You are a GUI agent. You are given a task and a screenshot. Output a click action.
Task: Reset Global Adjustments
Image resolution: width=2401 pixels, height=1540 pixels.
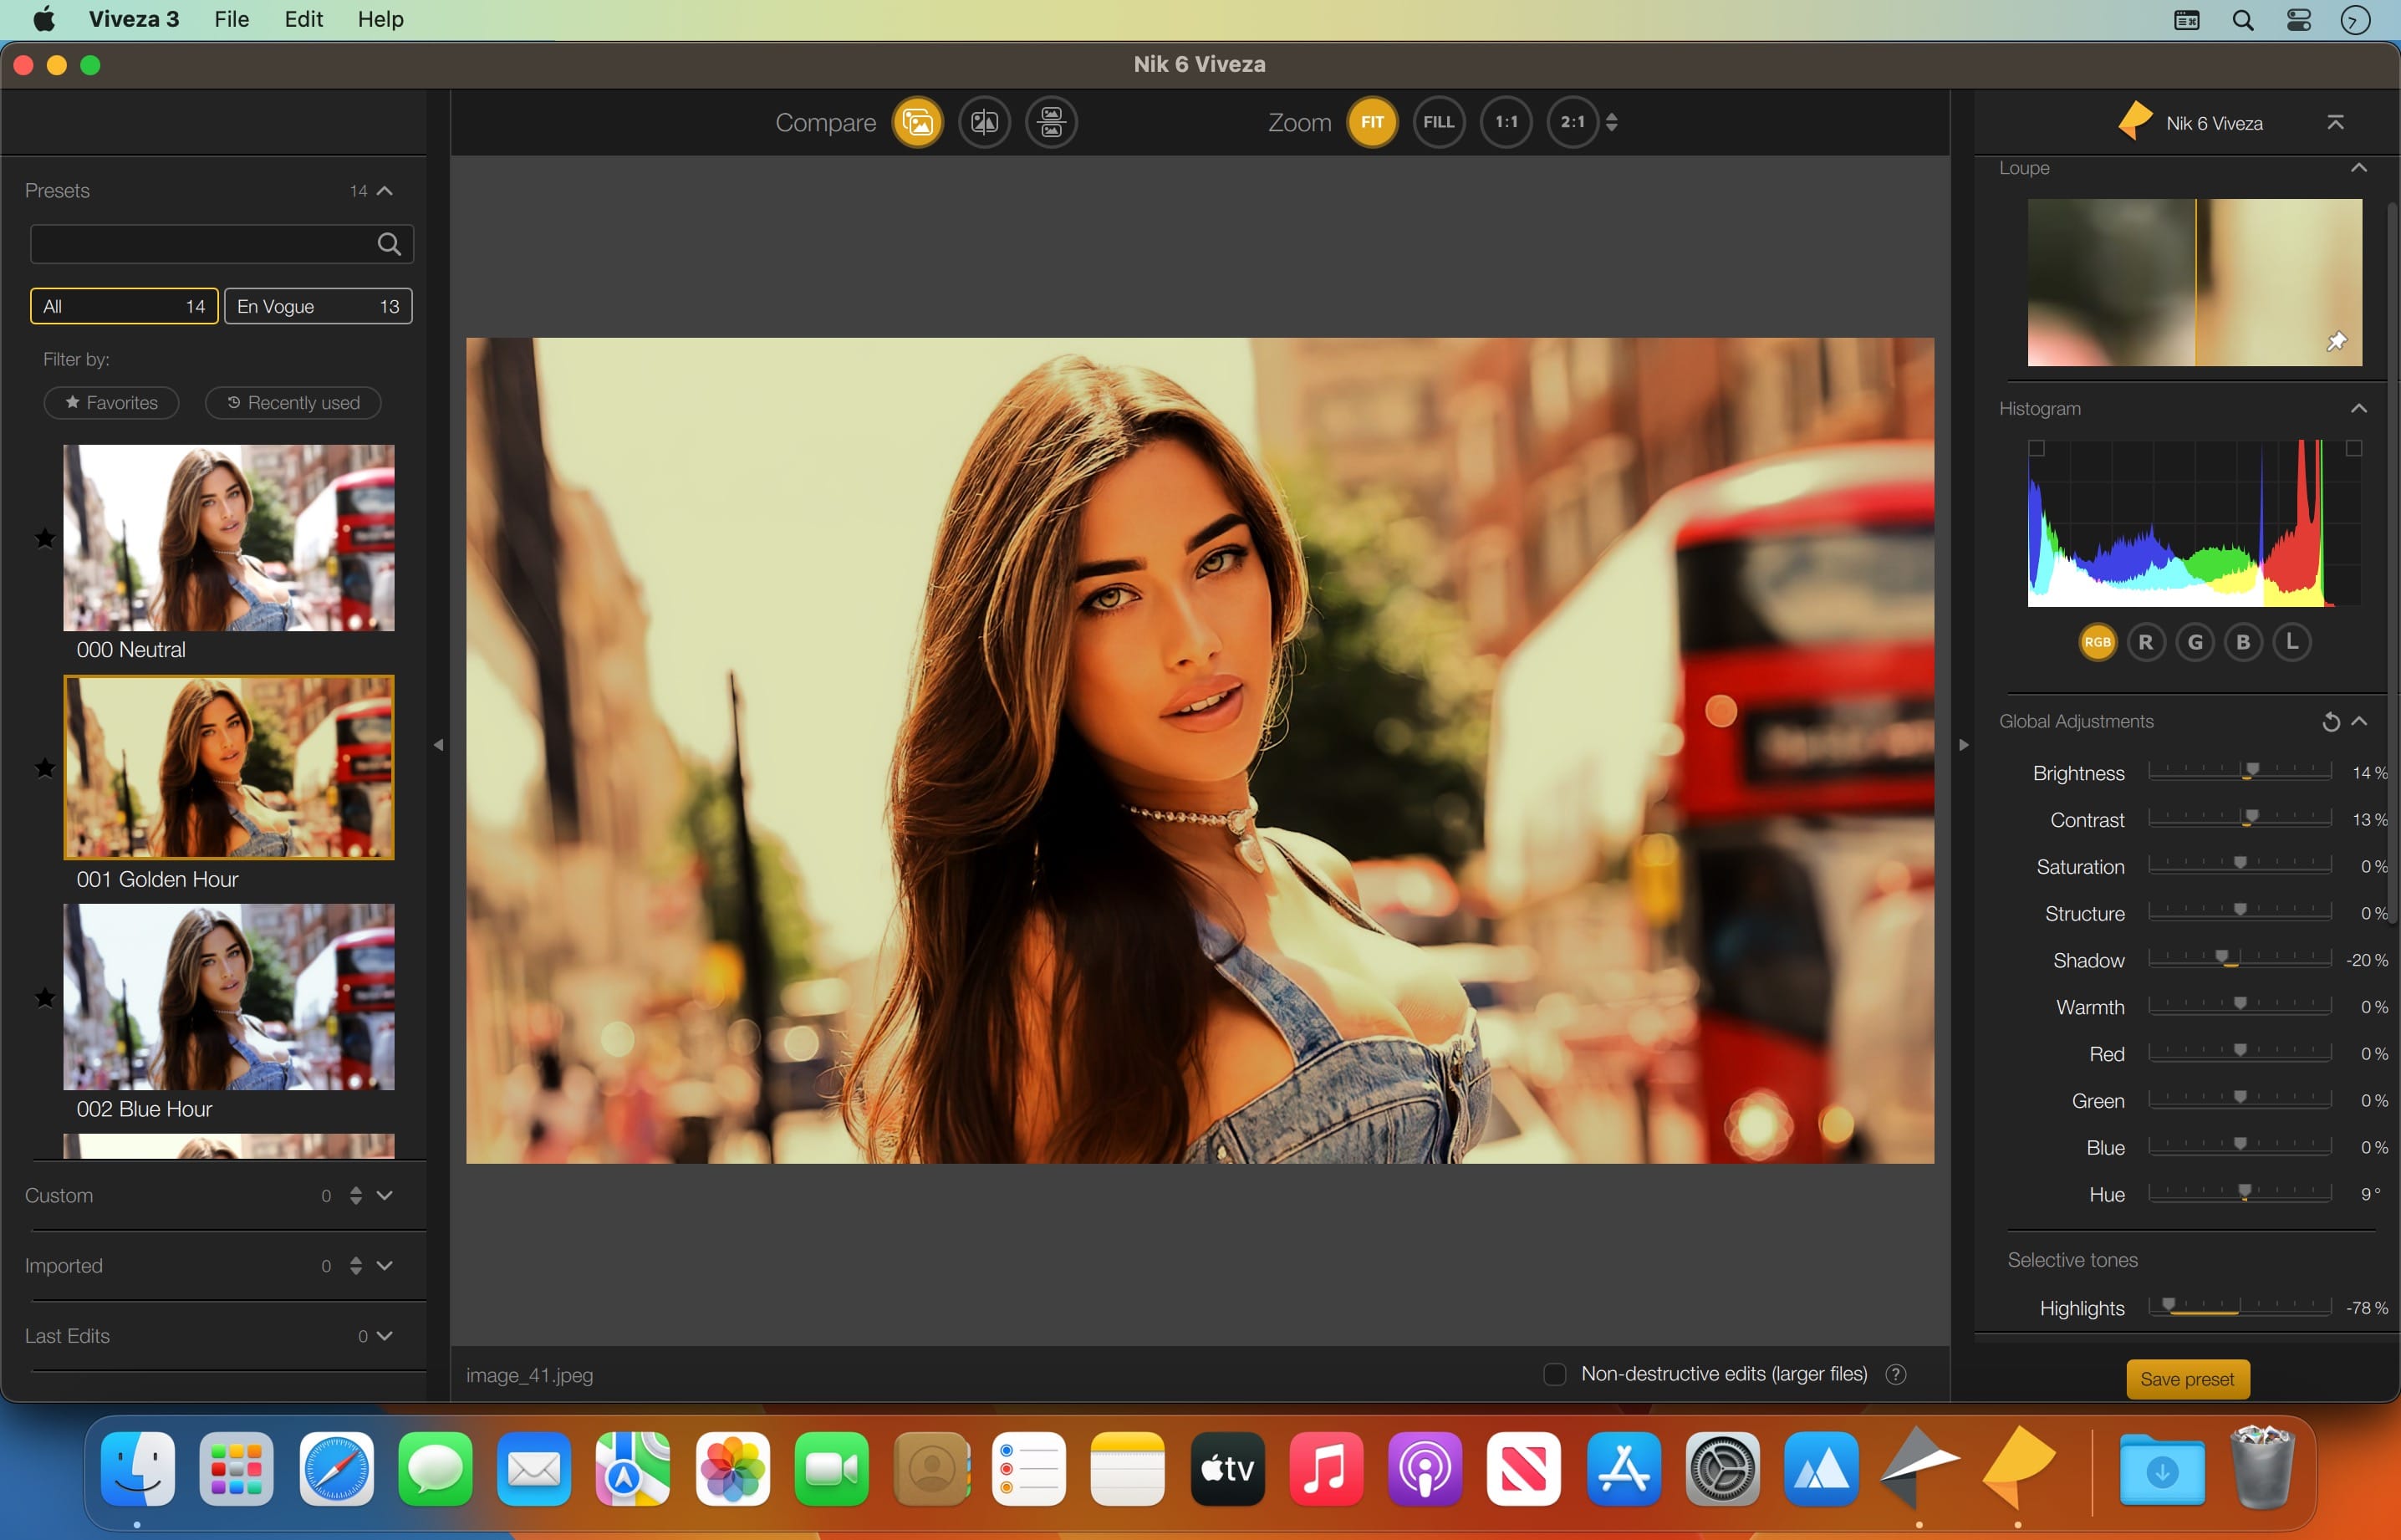click(2331, 722)
